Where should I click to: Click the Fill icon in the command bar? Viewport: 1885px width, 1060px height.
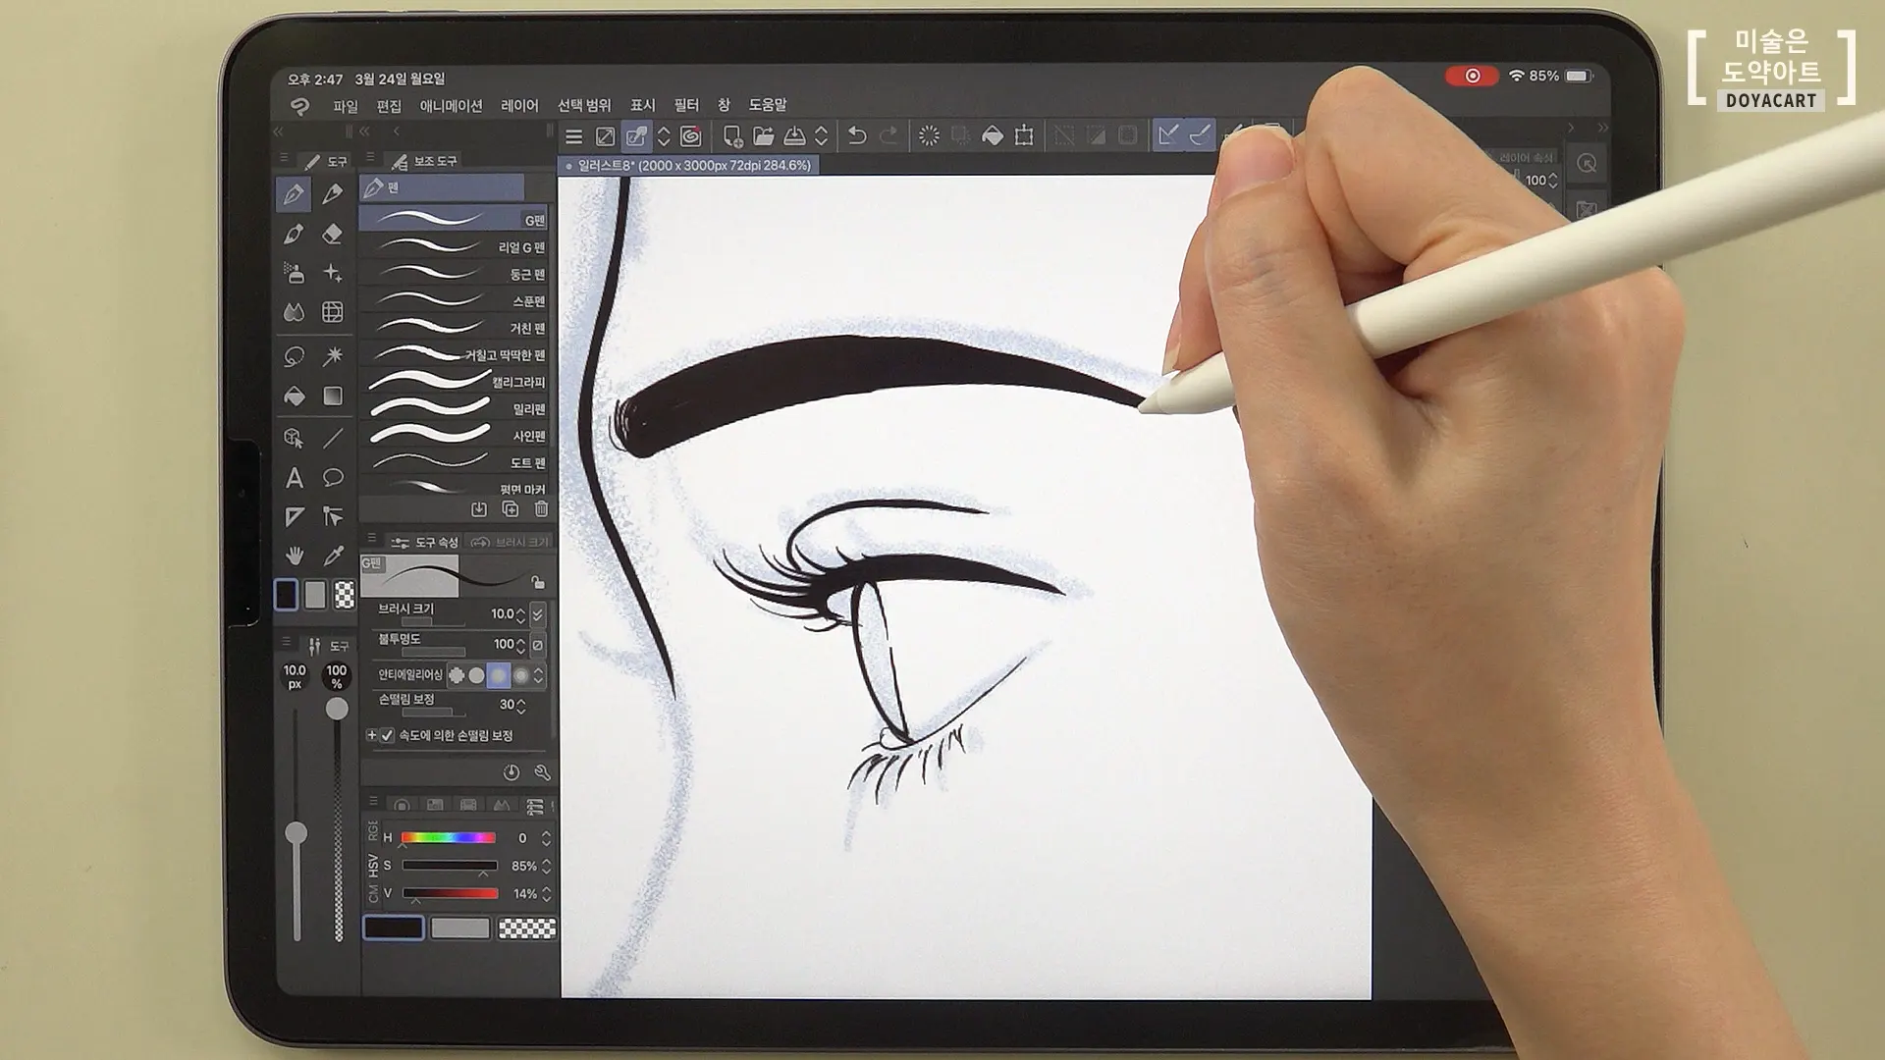pos(993,135)
